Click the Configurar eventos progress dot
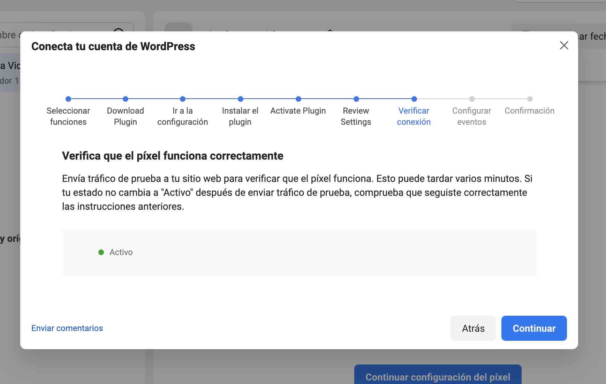This screenshot has width=606, height=384. [x=472, y=99]
